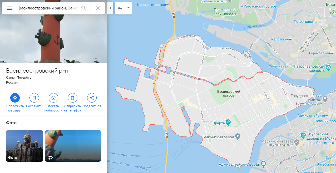Click the Государственный Эрмитаж museum marker
This screenshot has width=336, height=173.
point(325,99)
